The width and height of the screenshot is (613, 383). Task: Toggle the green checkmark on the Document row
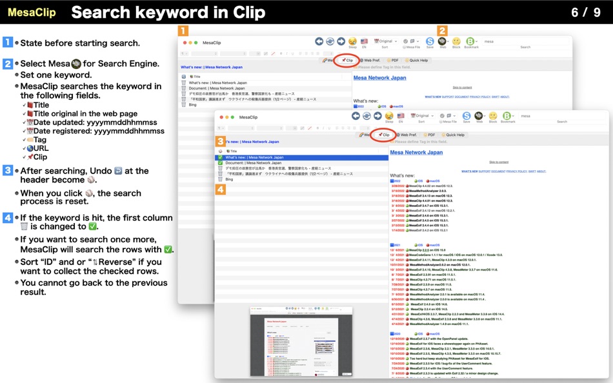coord(220,163)
